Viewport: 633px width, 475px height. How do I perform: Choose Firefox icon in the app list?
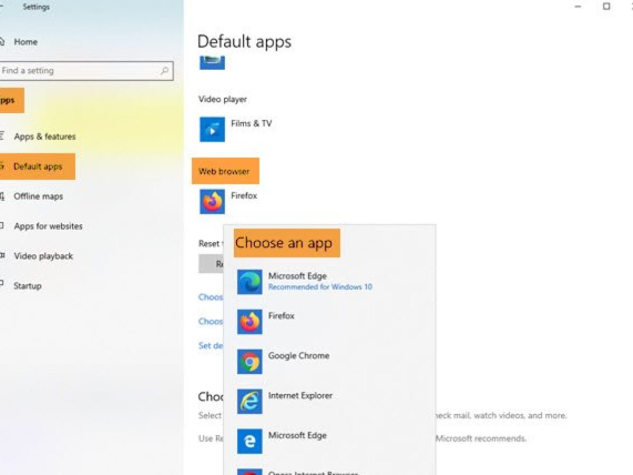(250, 321)
